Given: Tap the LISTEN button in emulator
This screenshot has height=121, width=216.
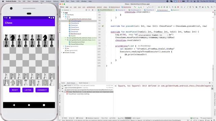Looking at the screenshot, I should click(28, 90).
